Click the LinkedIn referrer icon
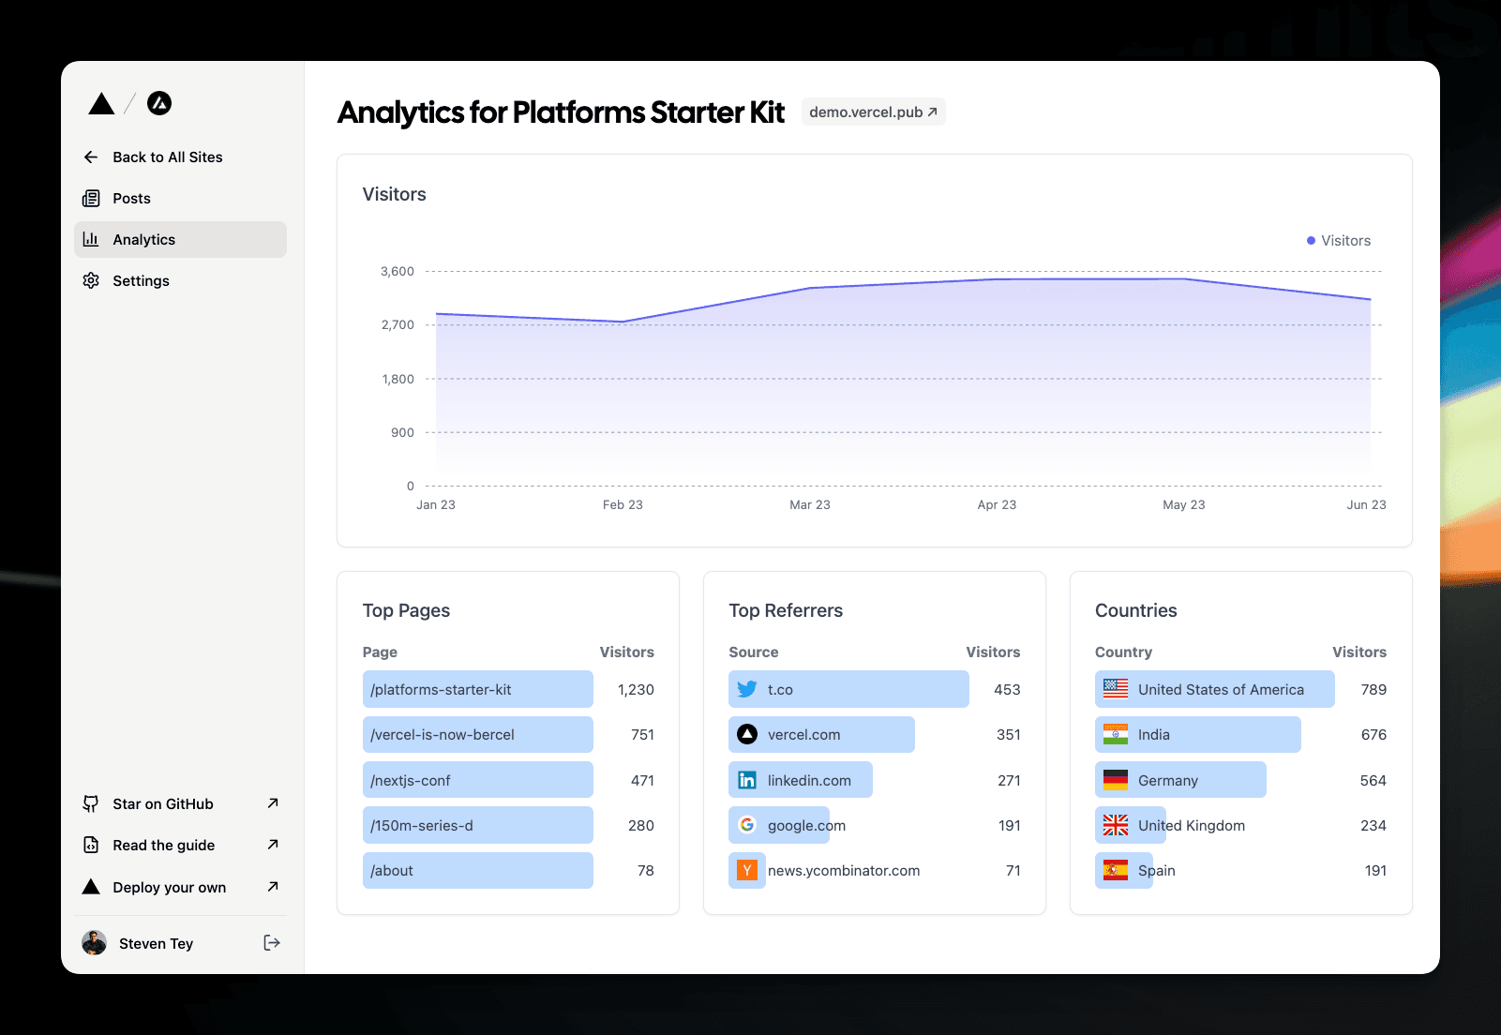 point(747,780)
